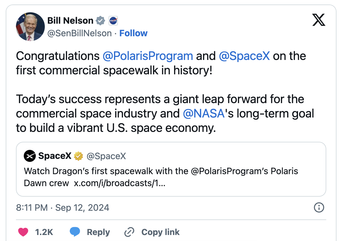Viewport: 344px width, 241px height.
Task: Open the @PolarisProgram mention link
Action: pos(148,56)
